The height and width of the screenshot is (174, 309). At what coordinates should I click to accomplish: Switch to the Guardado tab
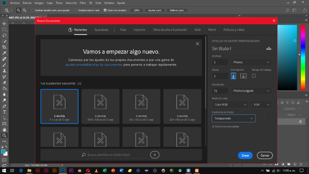tap(101, 30)
